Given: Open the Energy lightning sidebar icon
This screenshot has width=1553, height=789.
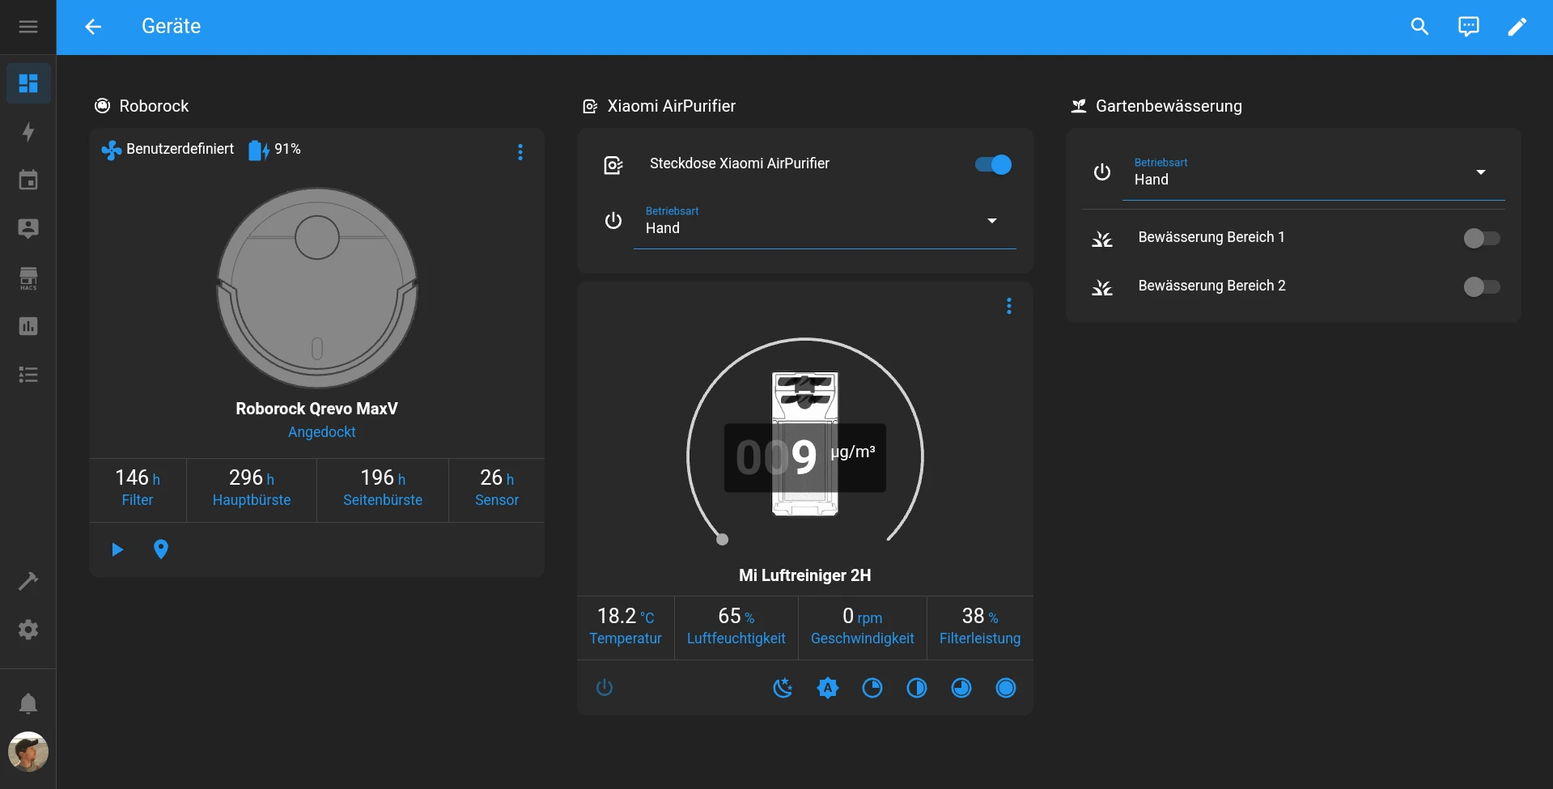Looking at the screenshot, I should point(28,132).
